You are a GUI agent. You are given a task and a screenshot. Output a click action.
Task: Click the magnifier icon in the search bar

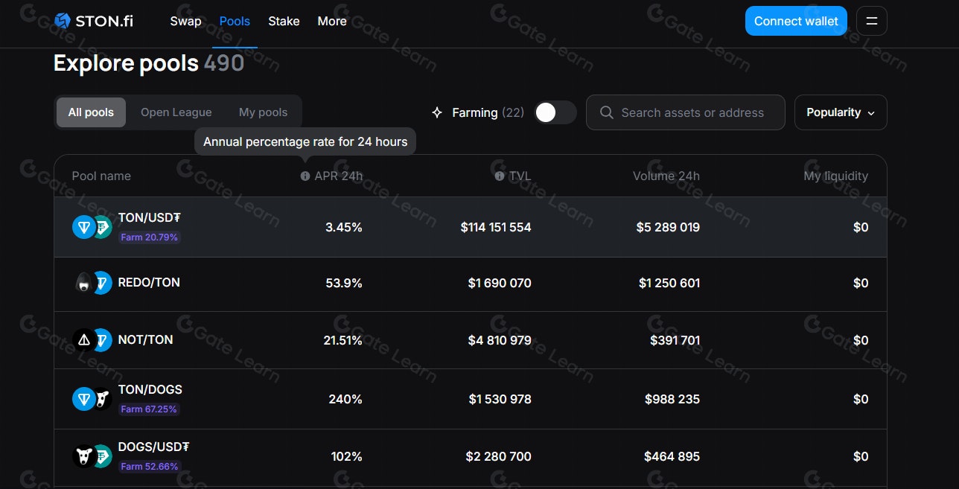point(606,112)
